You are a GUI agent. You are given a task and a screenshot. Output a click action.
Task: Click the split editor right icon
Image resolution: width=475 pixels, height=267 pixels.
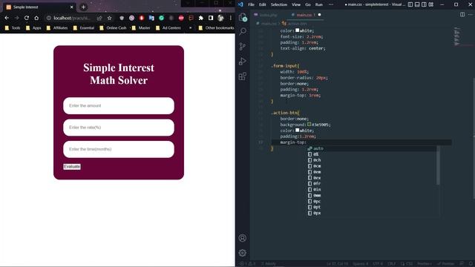462,15
